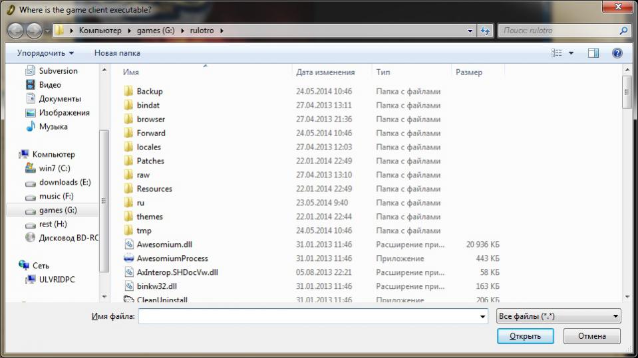Click the Back navigation arrow button
This screenshot has width=638, height=358.
[x=16, y=31]
